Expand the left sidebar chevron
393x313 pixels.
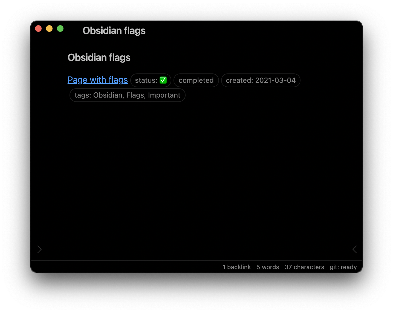tap(39, 249)
